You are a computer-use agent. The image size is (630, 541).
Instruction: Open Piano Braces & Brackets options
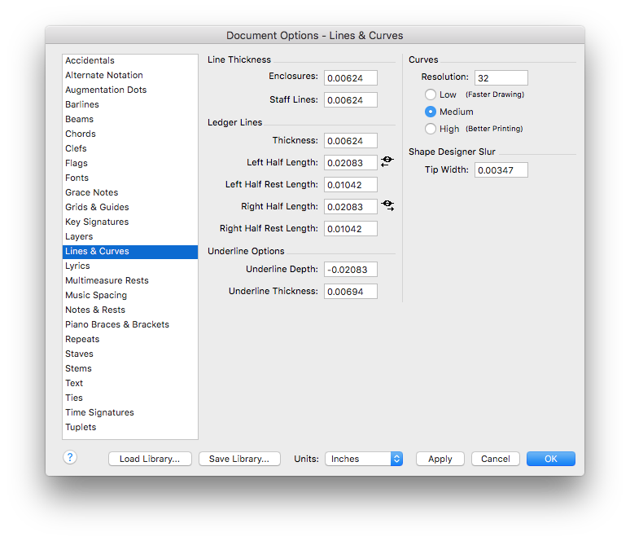130,324
